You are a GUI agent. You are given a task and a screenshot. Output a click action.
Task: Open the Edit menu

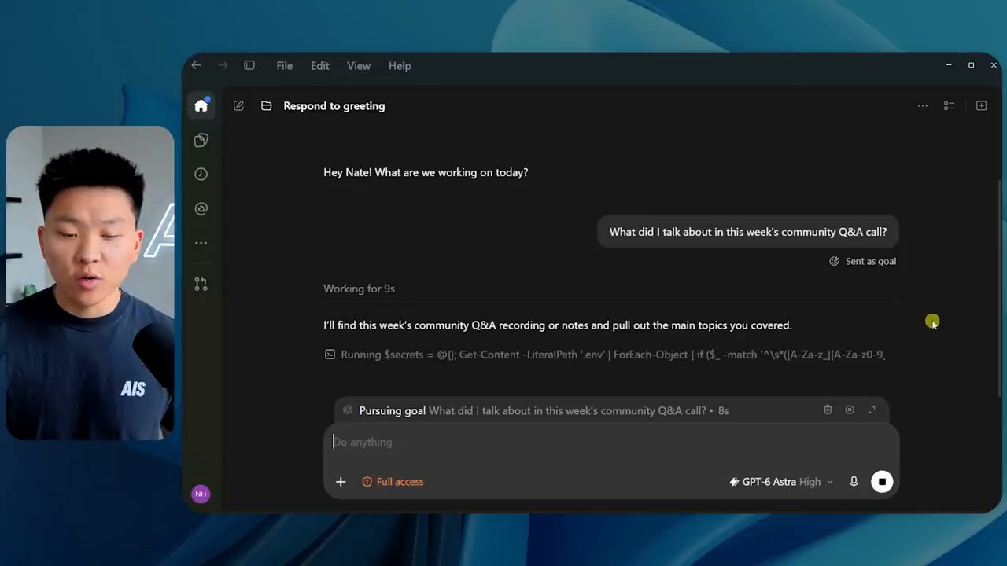[x=319, y=66]
